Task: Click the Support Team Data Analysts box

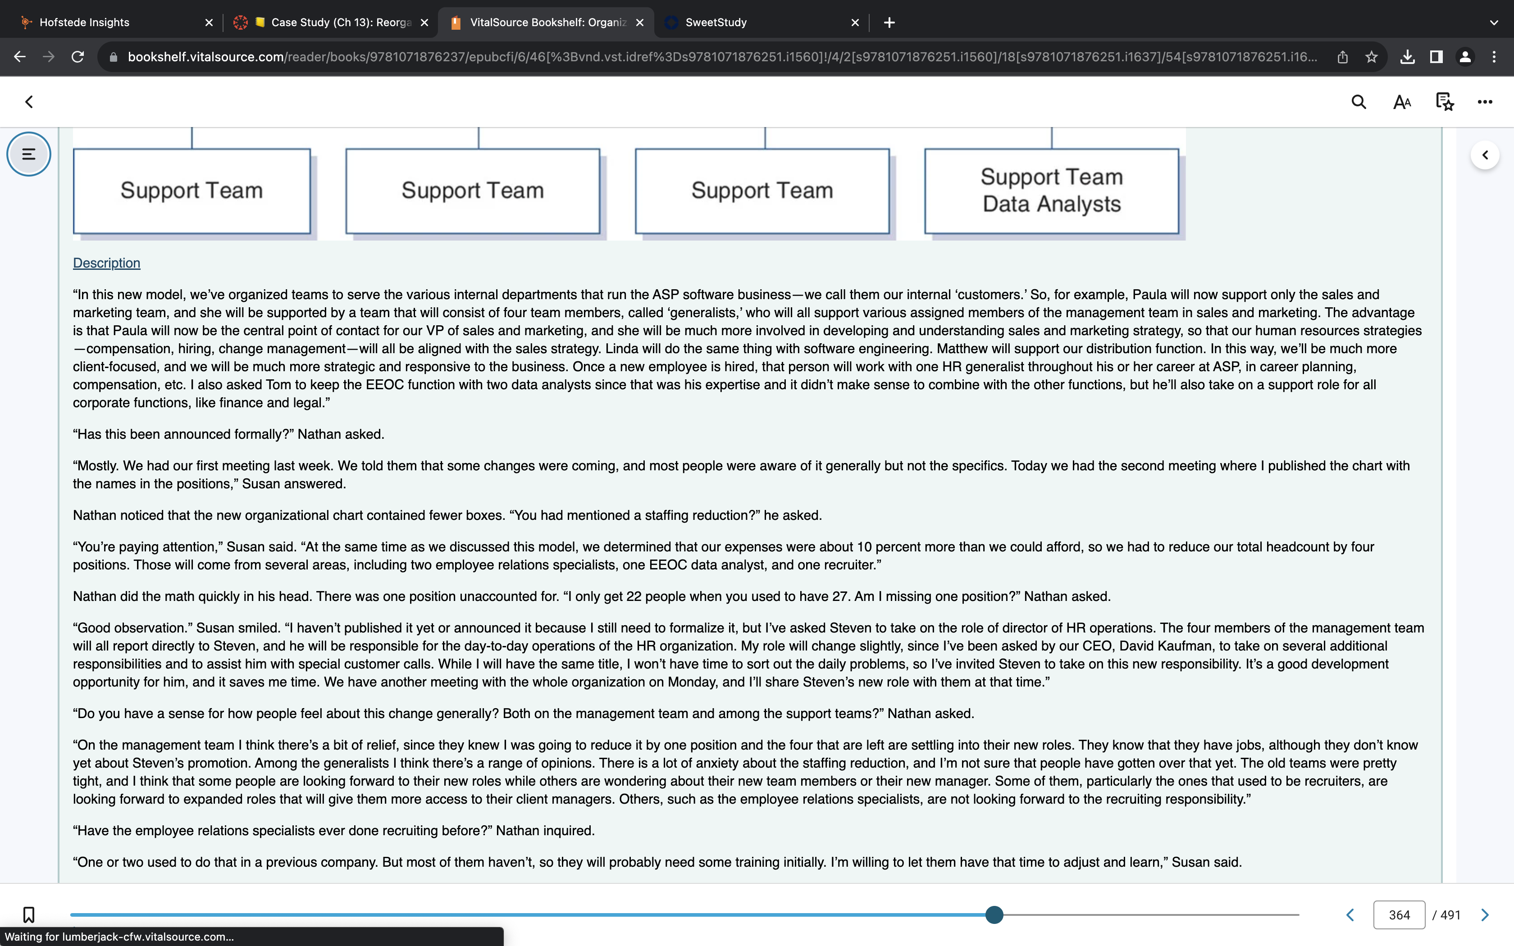Action: (1051, 191)
